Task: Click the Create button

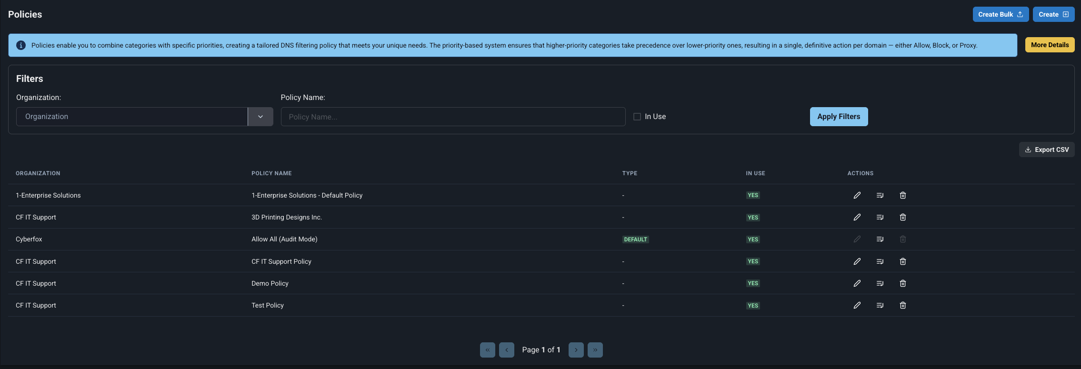Action: (1053, 14)
